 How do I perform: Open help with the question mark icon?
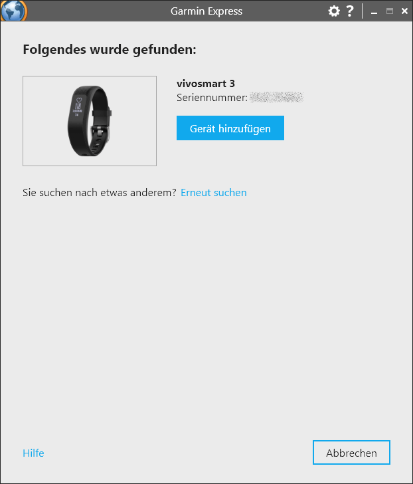coord(350,11)
